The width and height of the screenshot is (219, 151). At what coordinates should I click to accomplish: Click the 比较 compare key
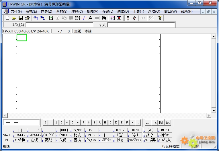tap(77, 135)
